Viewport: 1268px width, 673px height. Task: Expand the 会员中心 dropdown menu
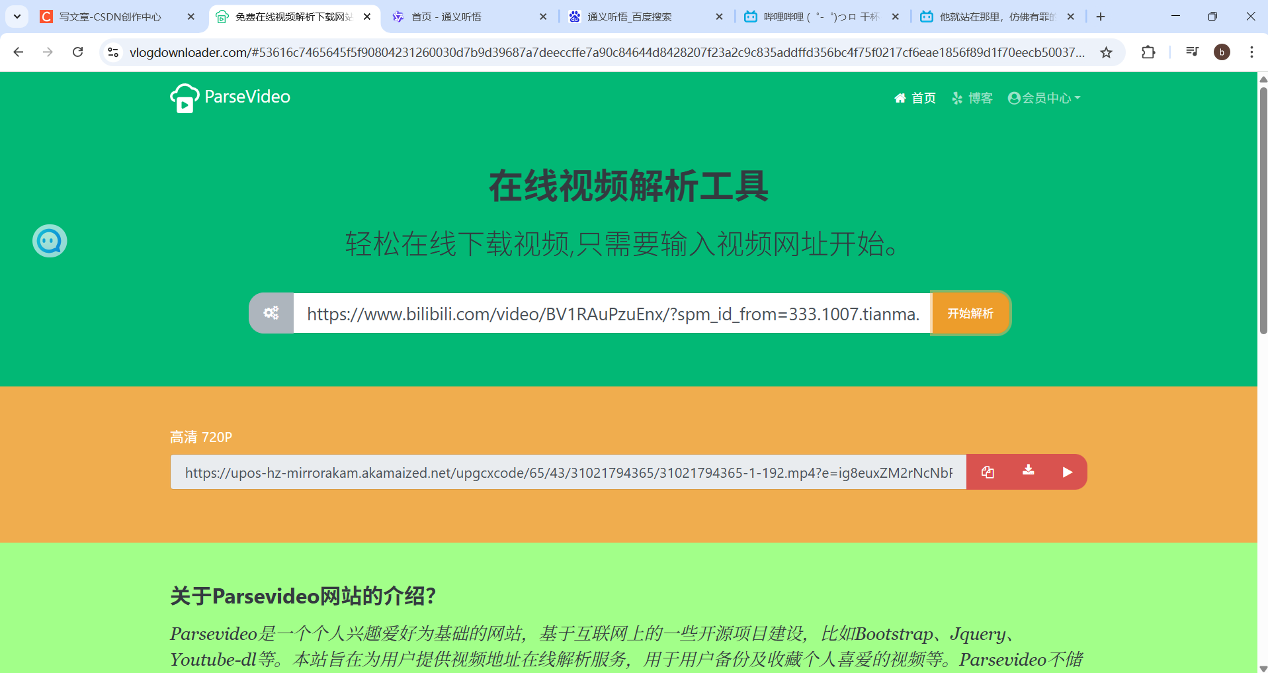(1044, 98)
